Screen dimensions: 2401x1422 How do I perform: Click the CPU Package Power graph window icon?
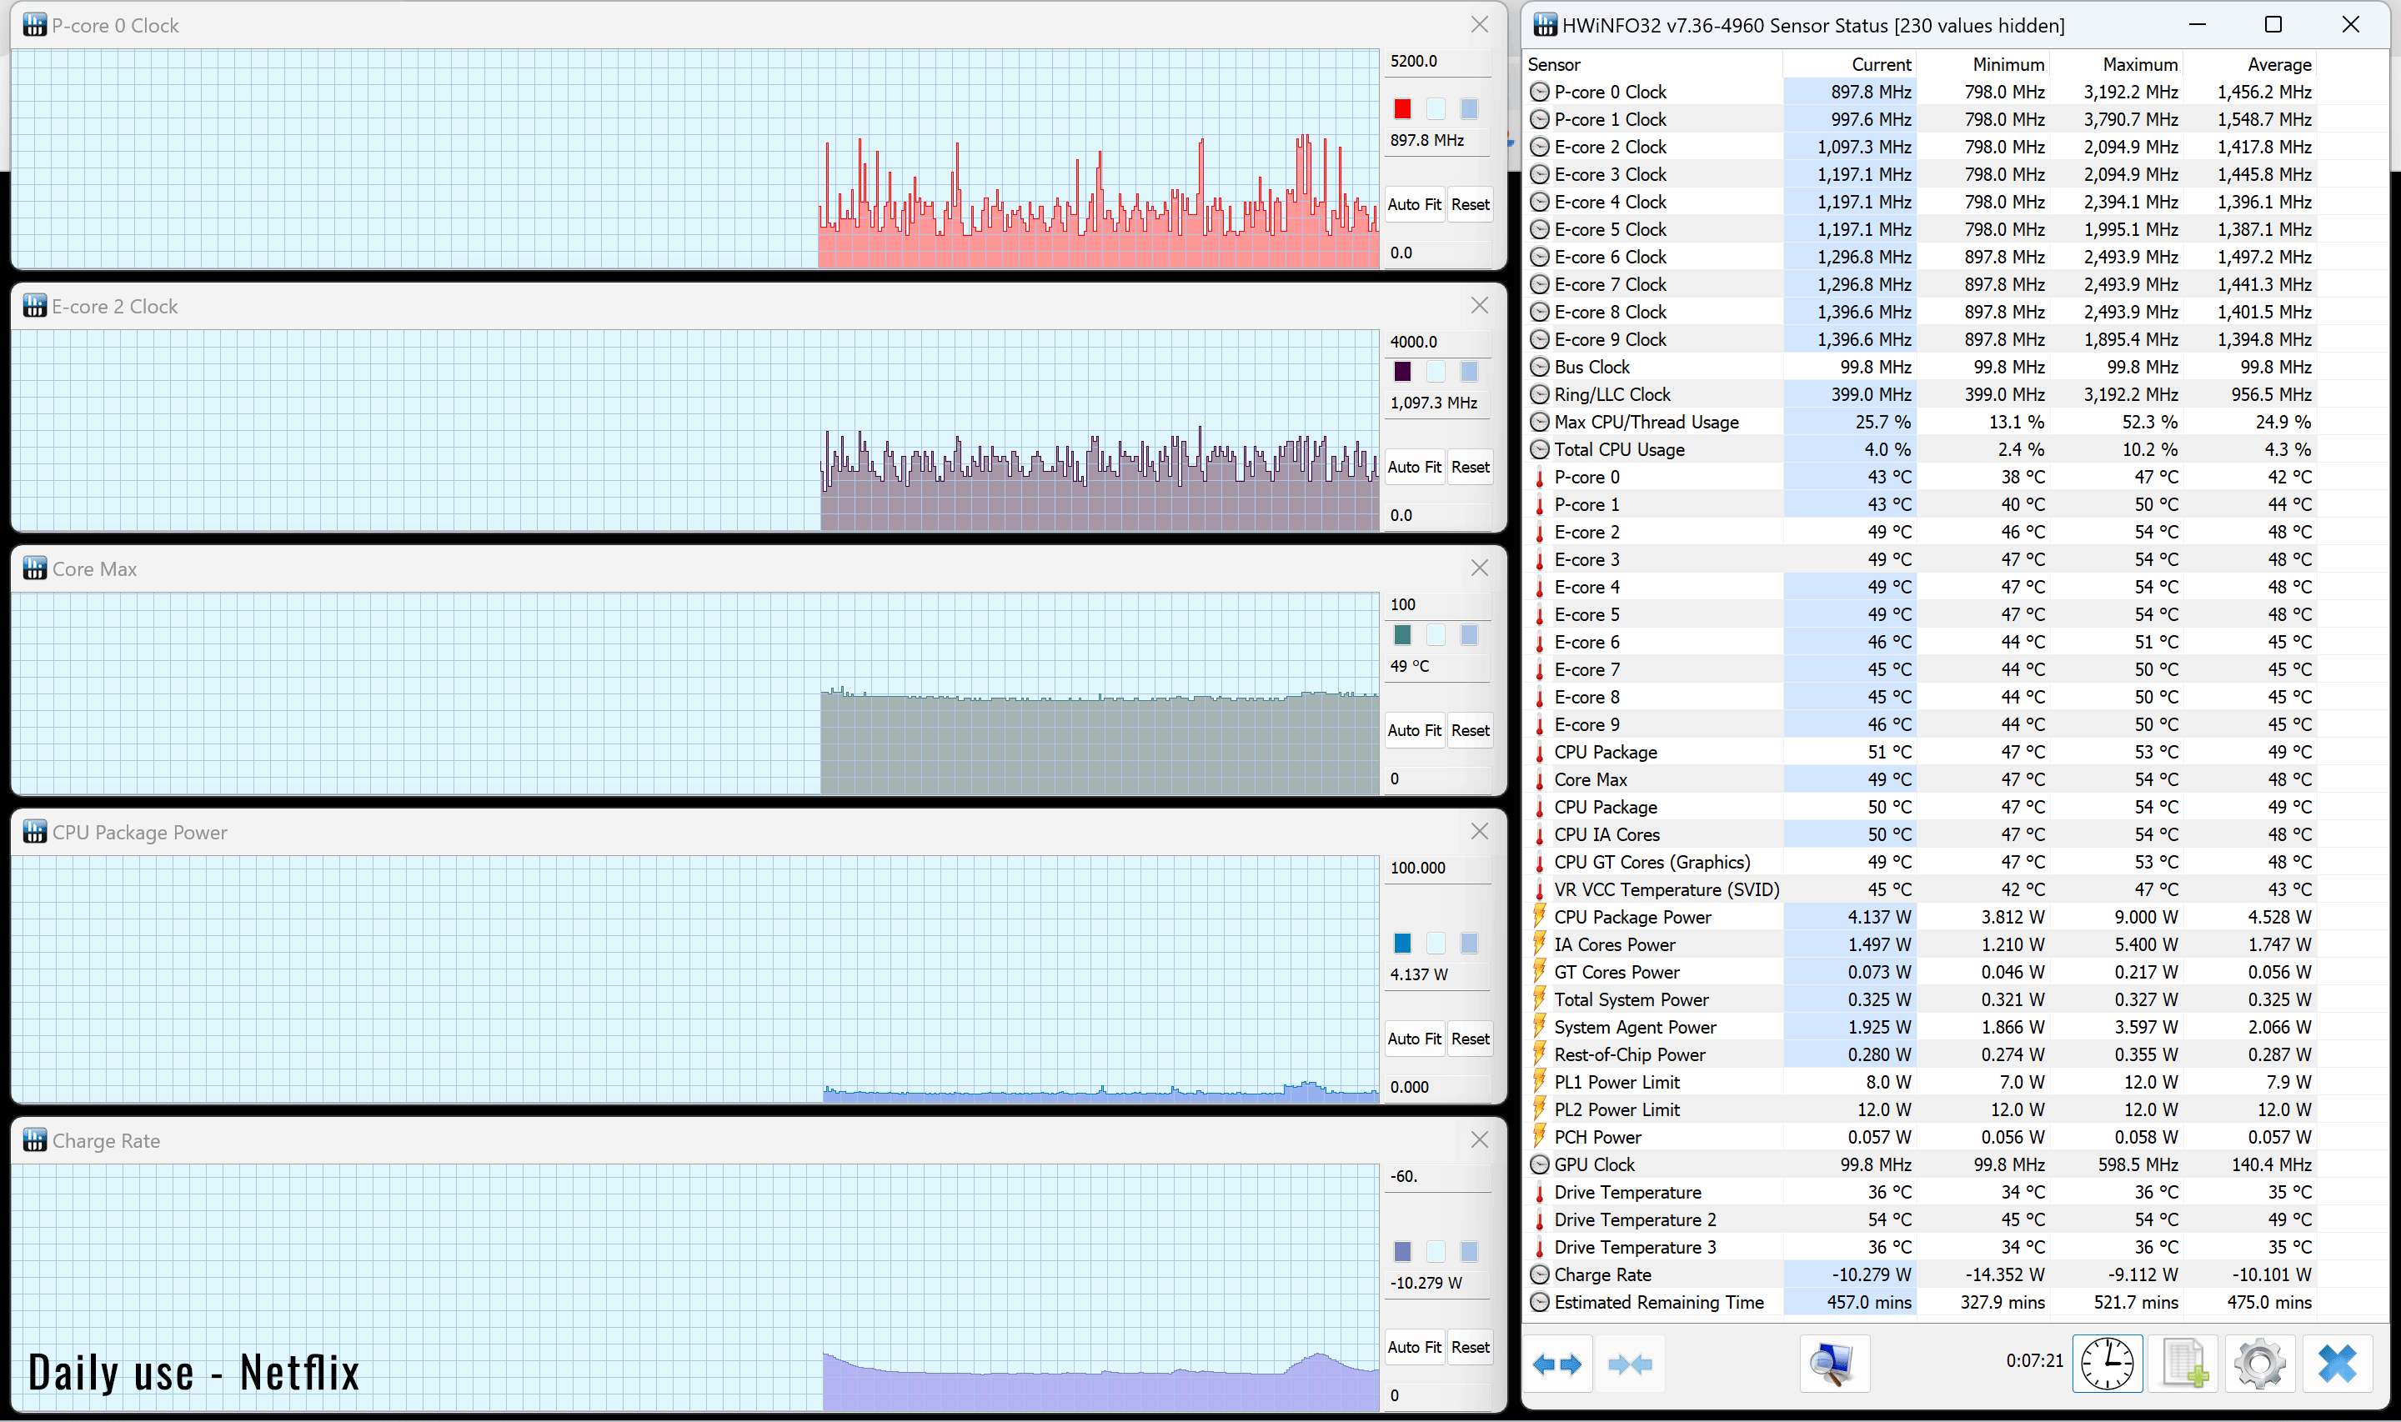pyautogui.click(x=34, y=832)
